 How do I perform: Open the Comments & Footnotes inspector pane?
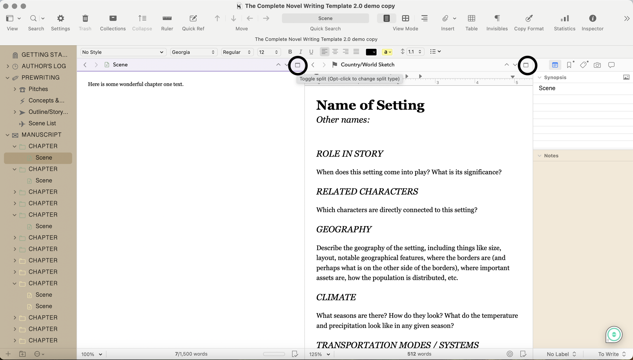coord(611,65)
